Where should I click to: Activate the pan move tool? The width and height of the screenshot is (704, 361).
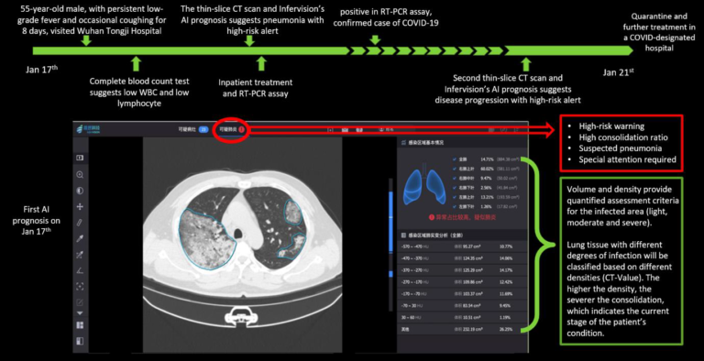click(x=80, y=206)
